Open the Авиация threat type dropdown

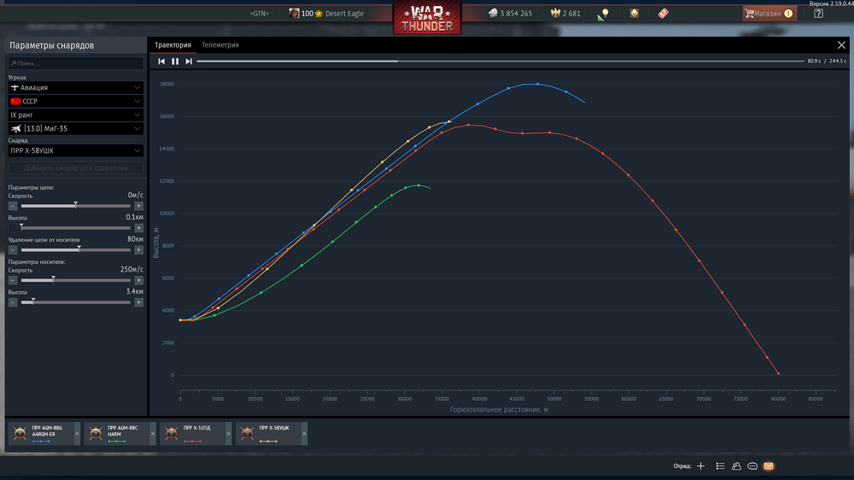(x=76, y=88)
